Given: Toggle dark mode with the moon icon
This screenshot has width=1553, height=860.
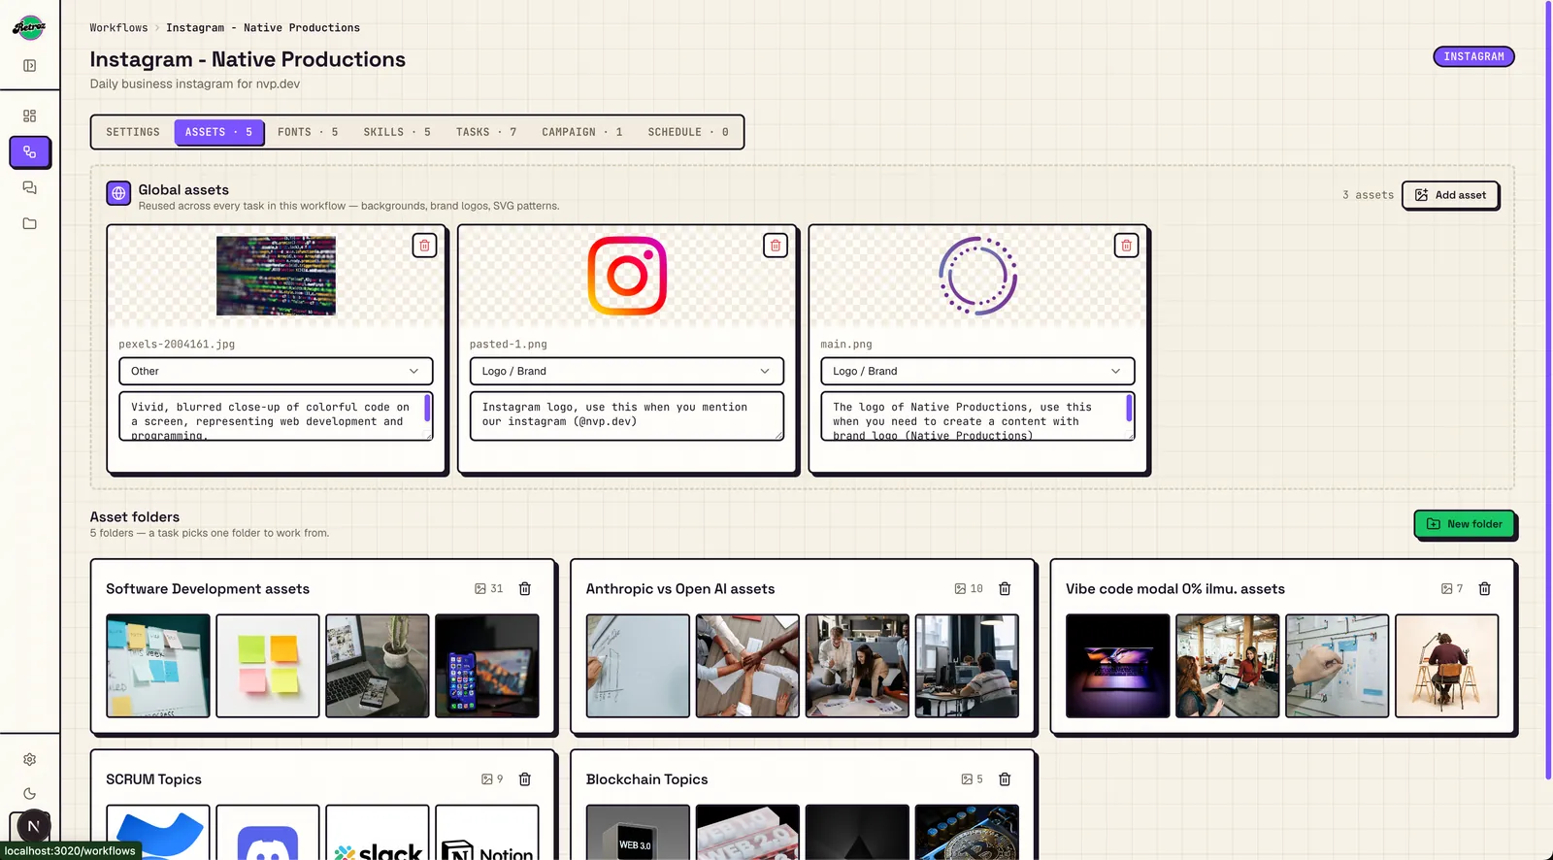Looking at the screenshot, I should pos(29,794).
